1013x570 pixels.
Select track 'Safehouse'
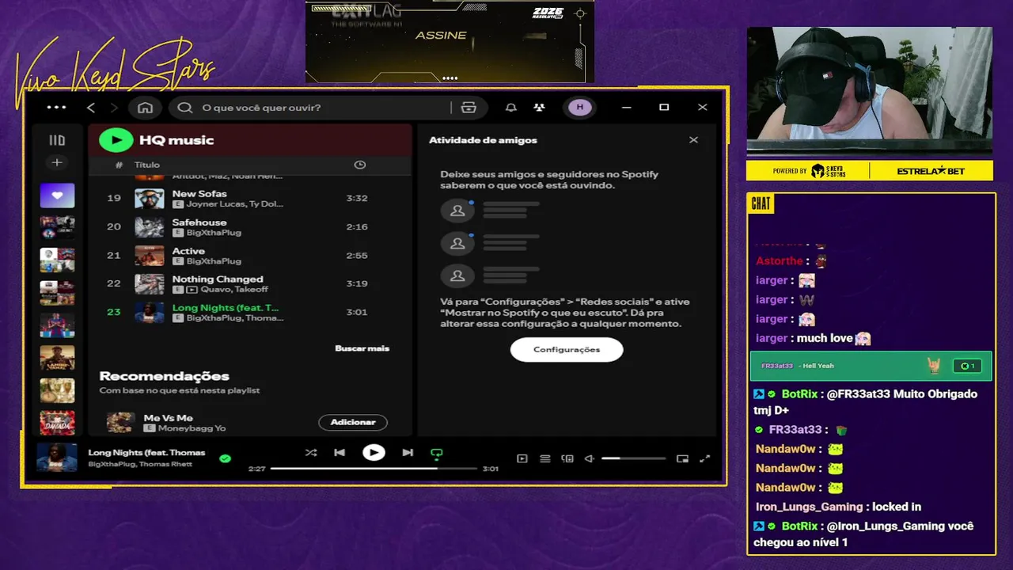(x=249, y=226)
